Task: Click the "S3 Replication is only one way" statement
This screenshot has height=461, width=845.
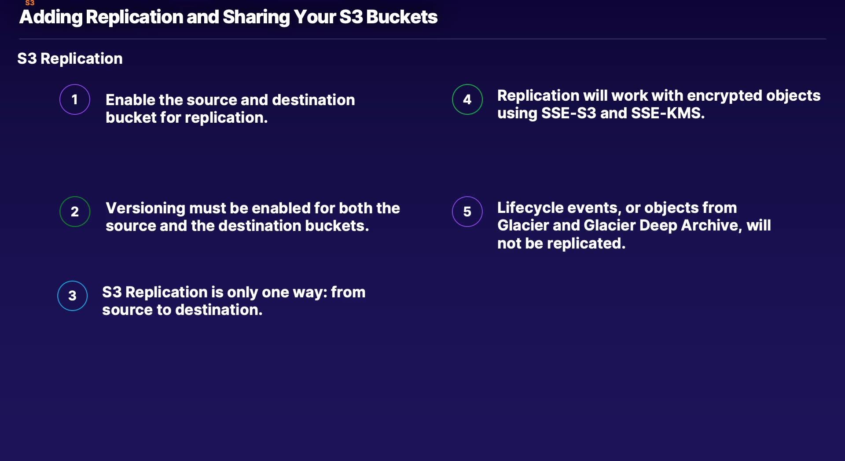Action: coord(234,301)
